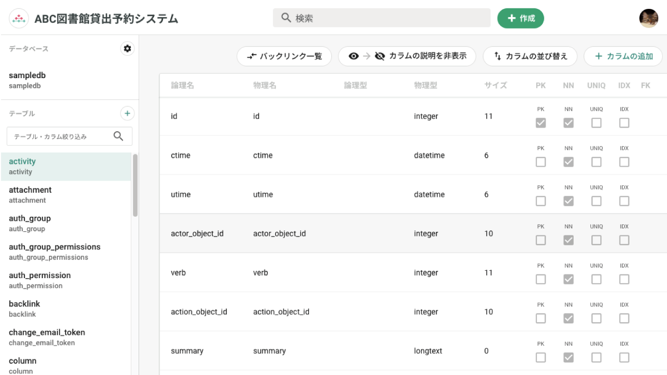Enable the UNIQ checkbox for ctime
Screen dimensions: 667x375
point(596,162)
